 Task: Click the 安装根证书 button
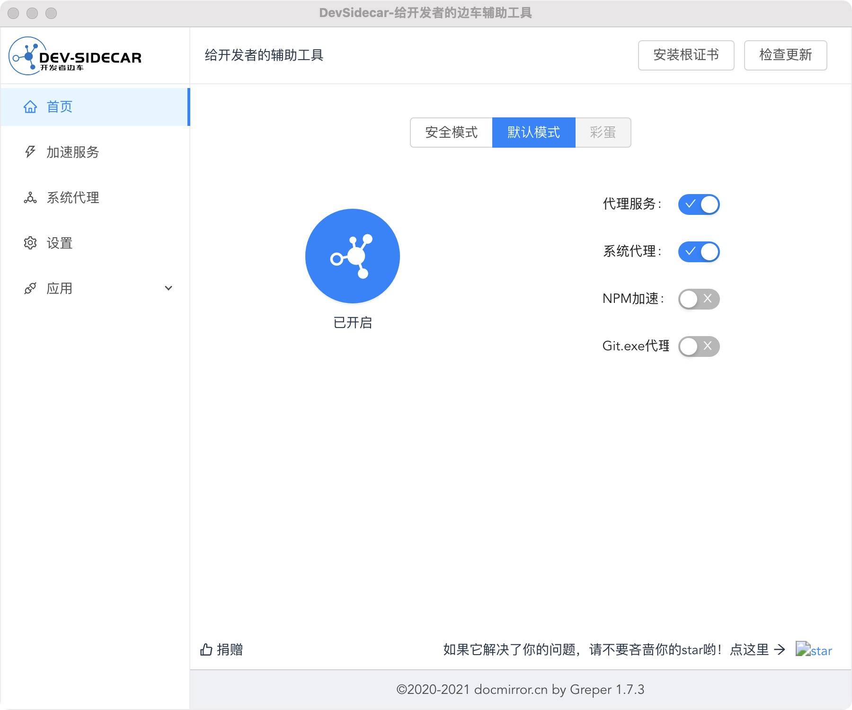tap(686, 55)
